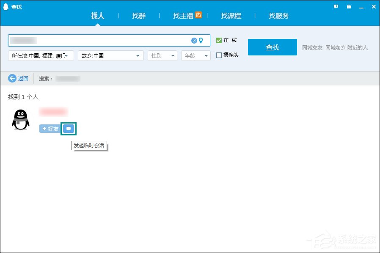The image size is (380, 253).
Task: Click the blue 查找 search button
Action: [272, 47]
